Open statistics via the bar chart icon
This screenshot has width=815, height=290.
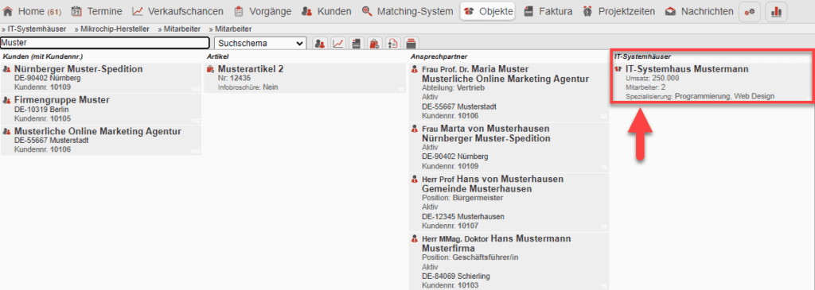pos(777,11)
